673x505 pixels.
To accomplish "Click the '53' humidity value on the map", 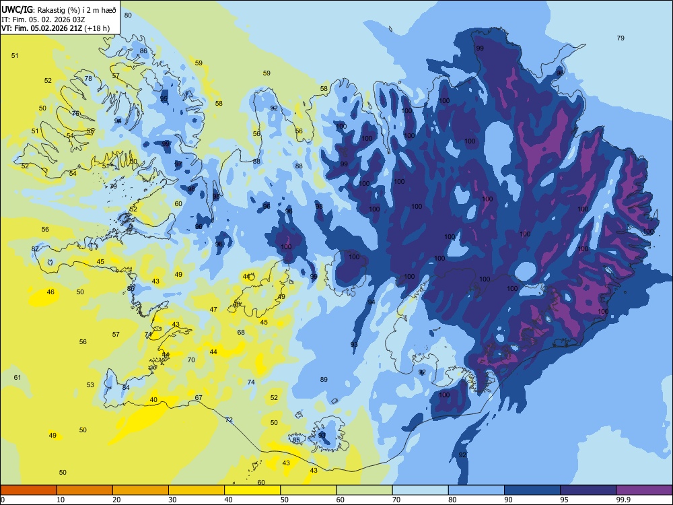I will 90,384.
